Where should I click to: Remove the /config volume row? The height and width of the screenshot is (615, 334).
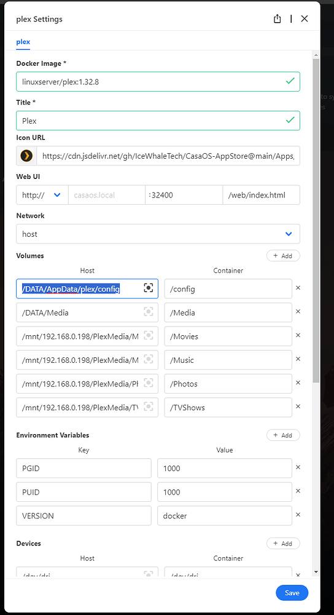pos(298,288)
